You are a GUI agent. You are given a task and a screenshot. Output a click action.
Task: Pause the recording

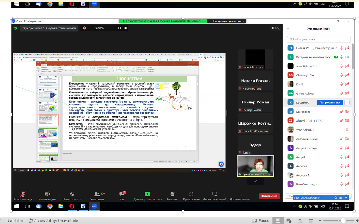pyautogui.click(x=119, y=28)
